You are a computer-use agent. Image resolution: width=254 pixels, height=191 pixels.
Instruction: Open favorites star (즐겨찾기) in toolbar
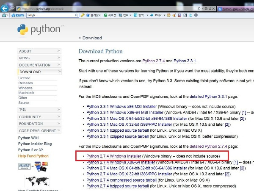[x=94, y=15]
